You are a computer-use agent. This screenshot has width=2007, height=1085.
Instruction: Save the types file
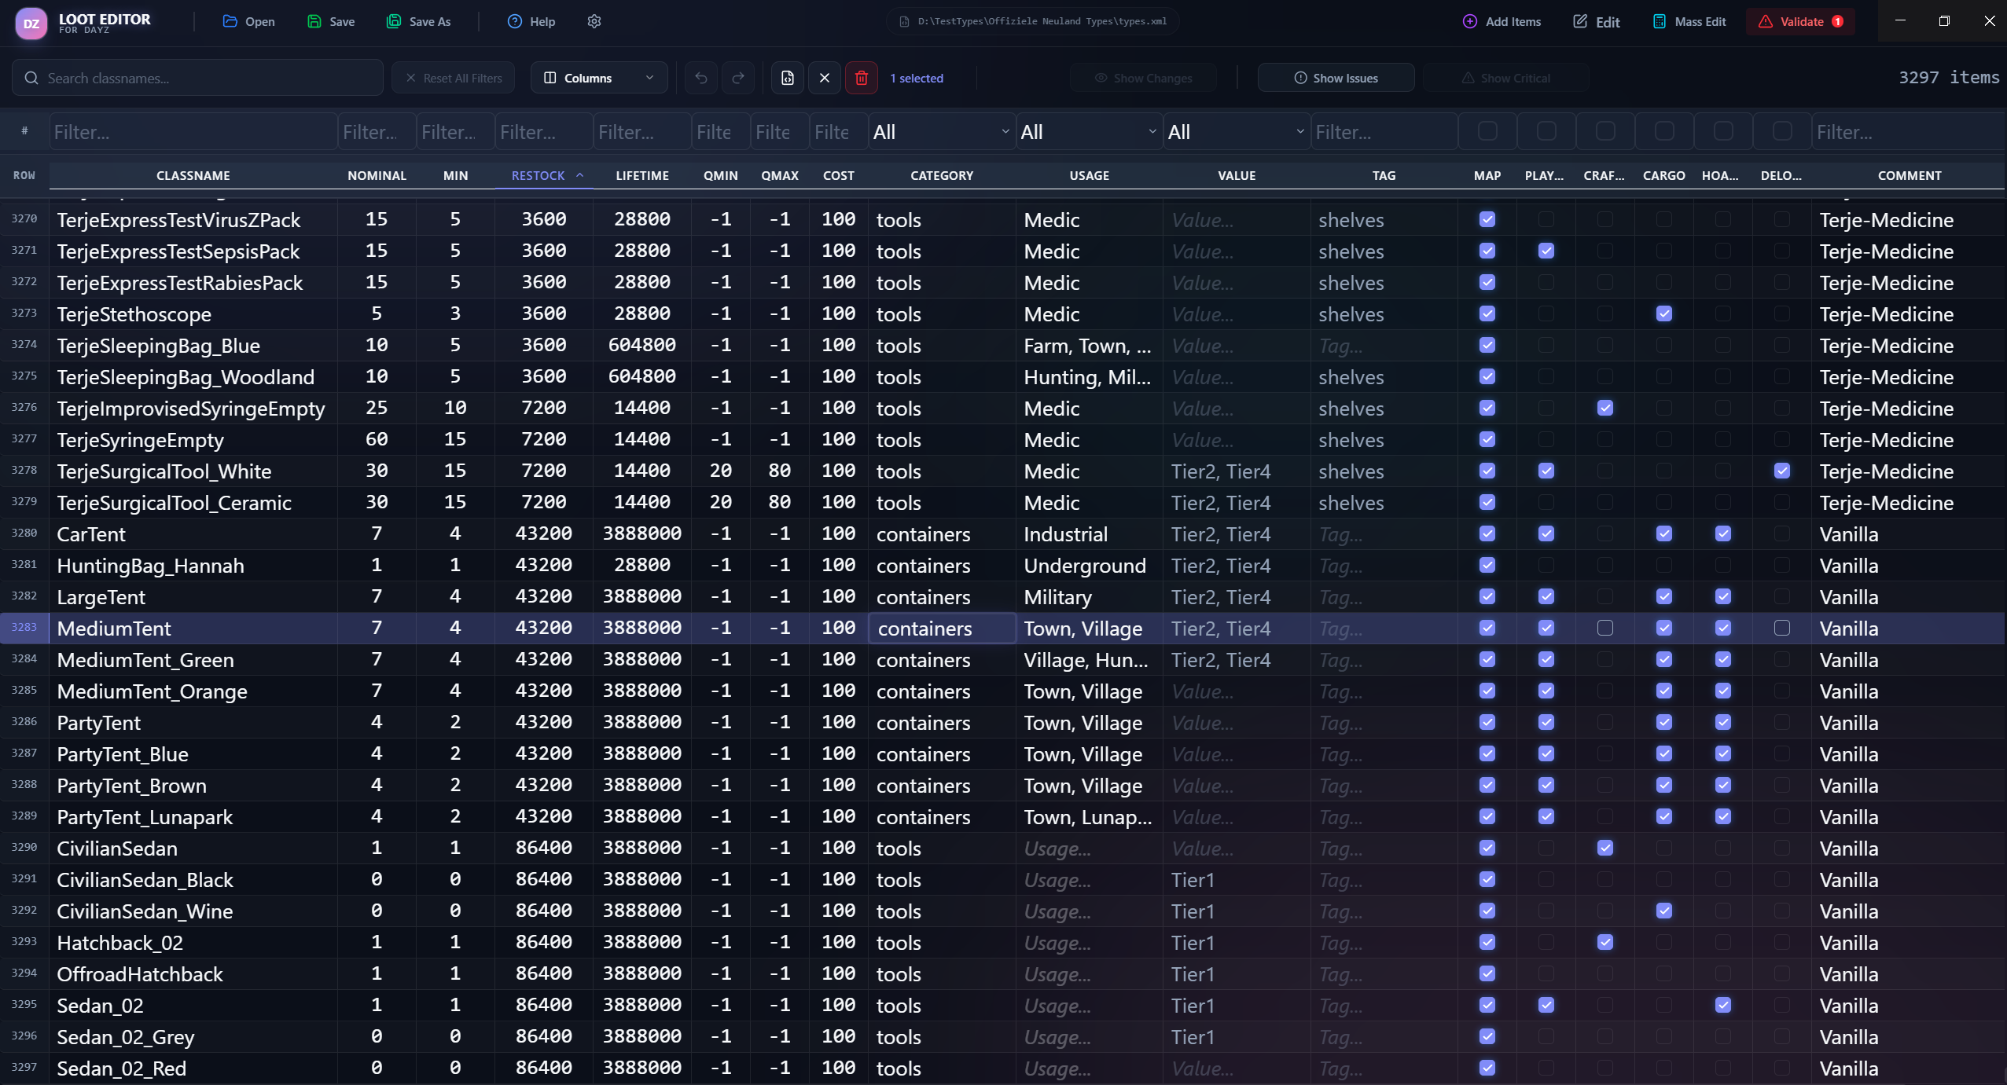click(331, 21)
